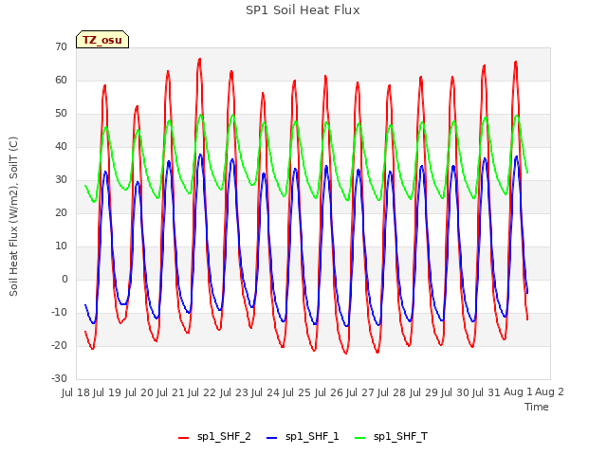The height and width of the screenshot is (455, 607).
Task: Click the Jul 19 x-axis tick label
Action: click(x=107, y=392)
